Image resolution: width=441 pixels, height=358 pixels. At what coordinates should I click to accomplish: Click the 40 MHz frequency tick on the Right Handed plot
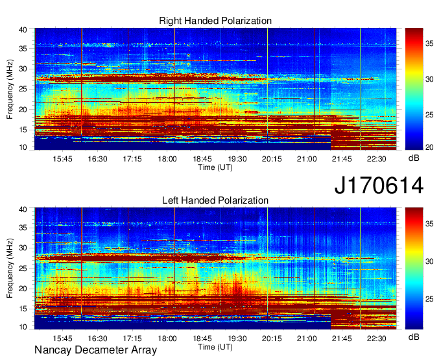click(x=23, y=30)
